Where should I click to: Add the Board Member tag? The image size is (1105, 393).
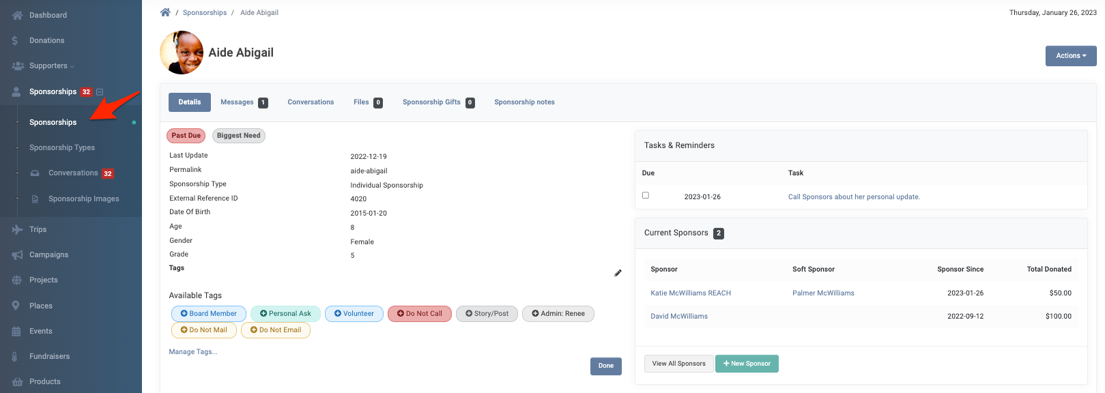click(209, 314)
